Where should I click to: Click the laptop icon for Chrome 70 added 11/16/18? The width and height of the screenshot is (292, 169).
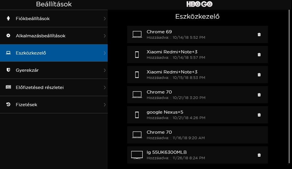point(137,135)
